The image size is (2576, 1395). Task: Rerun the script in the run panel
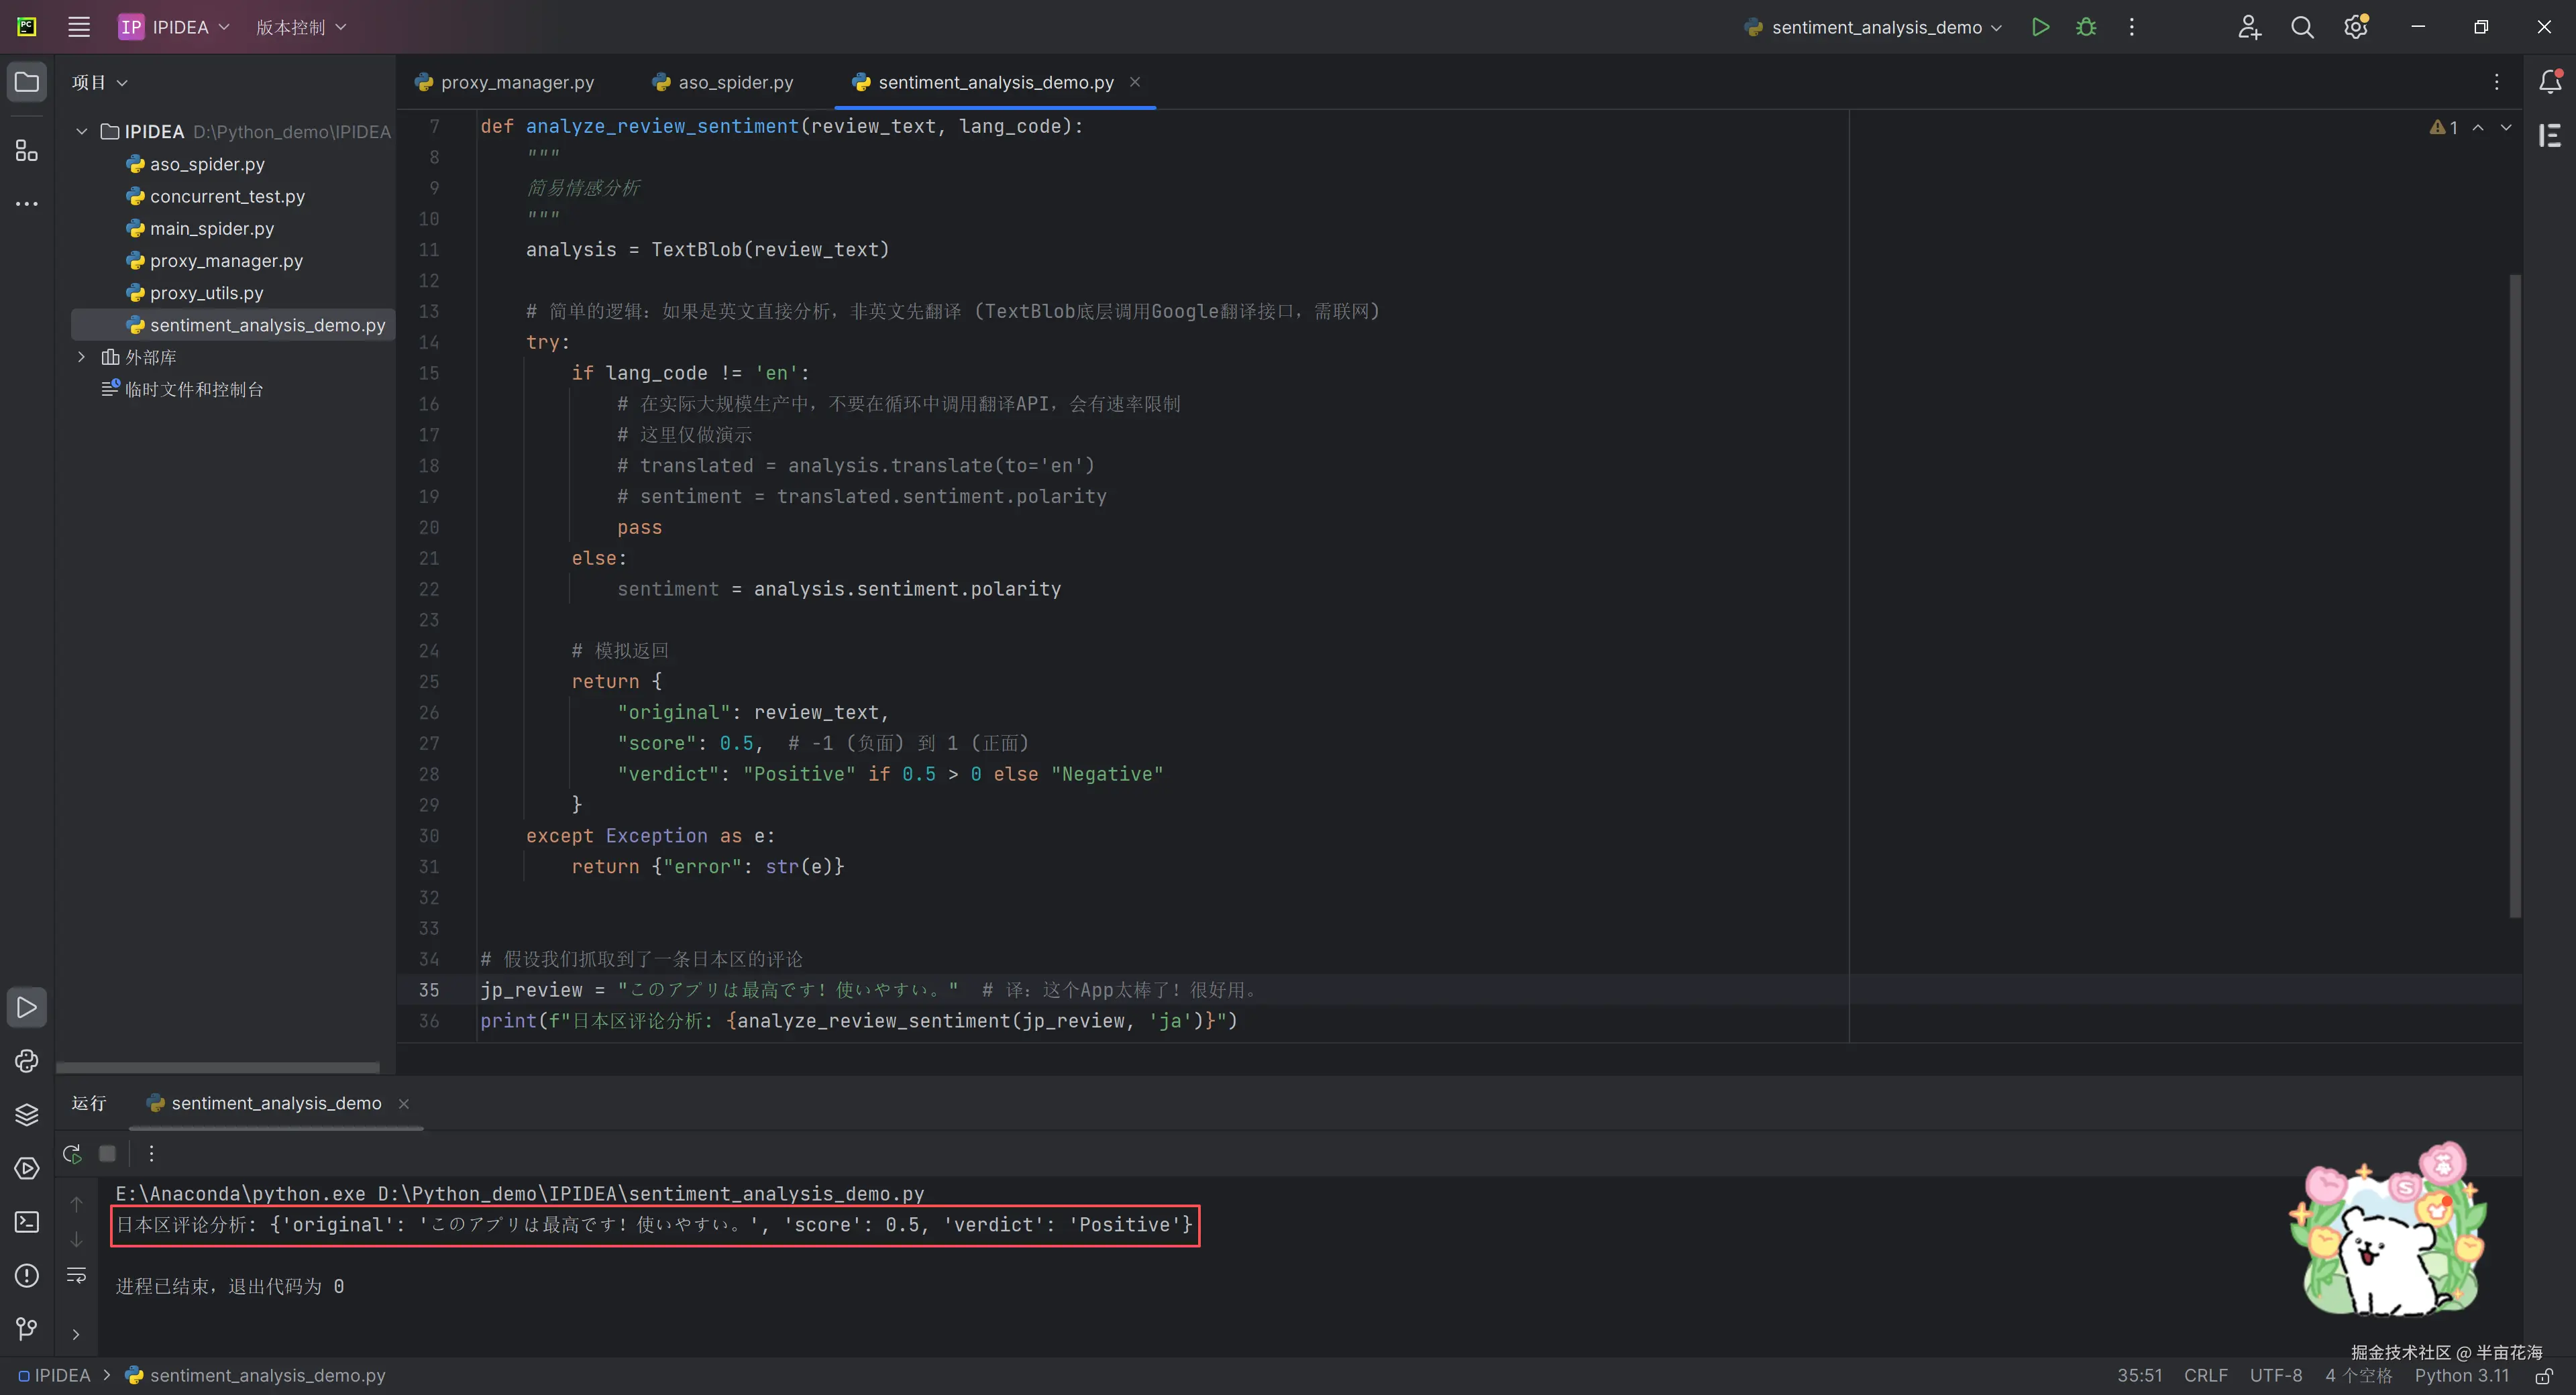pyautogui.click(x=72, y=1154)
